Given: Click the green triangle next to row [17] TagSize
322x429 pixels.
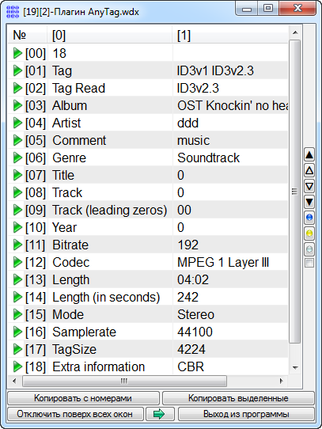Looking at the screenshot, I should 17,349.
